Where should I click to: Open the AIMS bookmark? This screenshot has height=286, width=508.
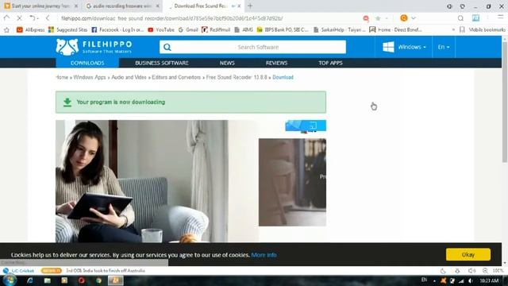(244, 30)
